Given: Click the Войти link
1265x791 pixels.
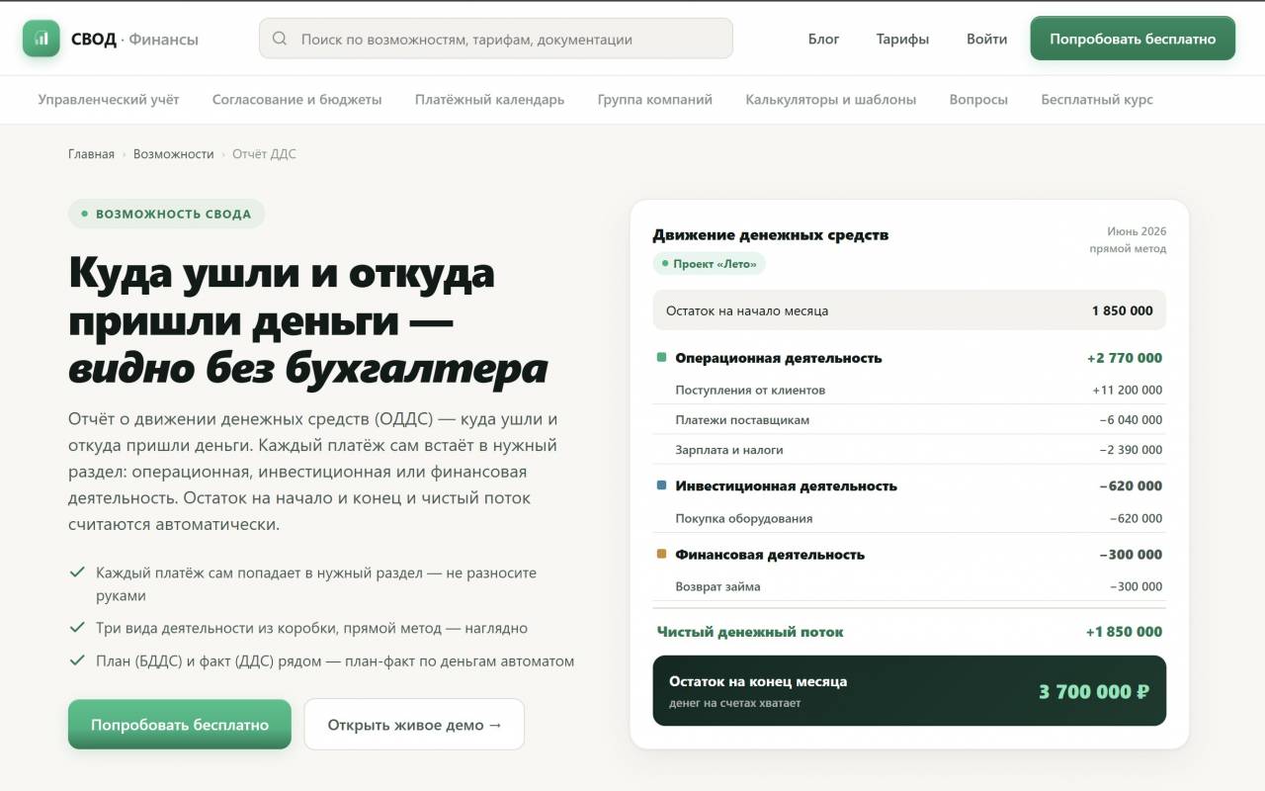Looking at the screenshot, I should (x=987, y=39).
